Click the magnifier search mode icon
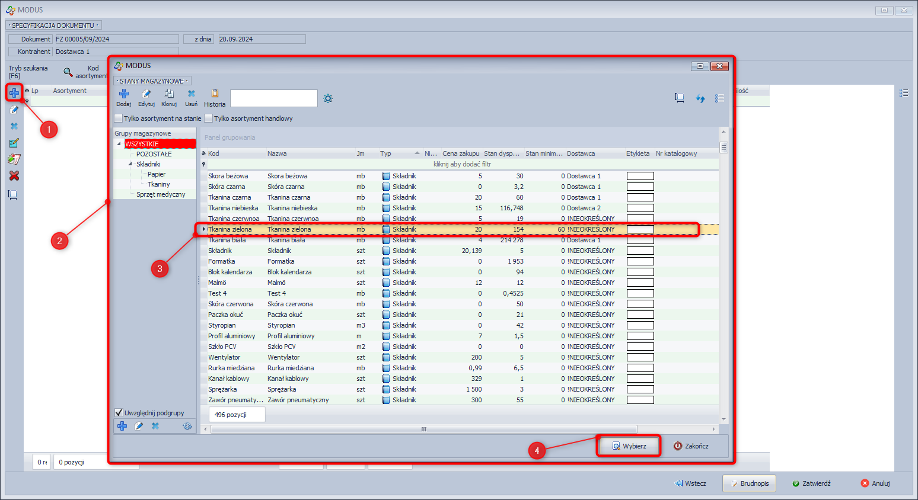Viewport: 918px width, 500px height. tap(68, 72)
